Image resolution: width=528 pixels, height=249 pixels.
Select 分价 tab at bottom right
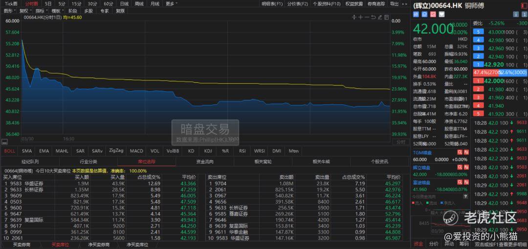tap(434, 244)
